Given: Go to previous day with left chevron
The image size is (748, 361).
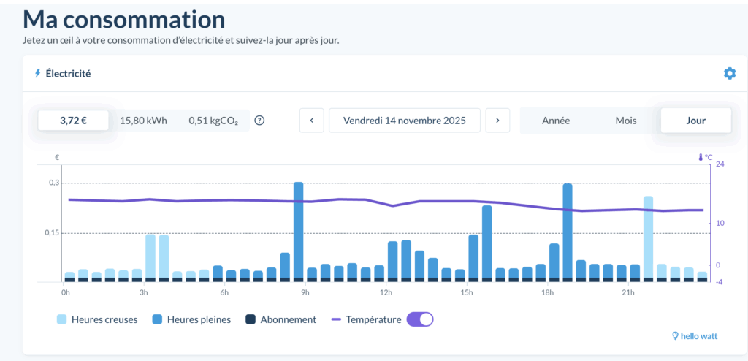Looking at the screenshot, I should coord(312,121).
